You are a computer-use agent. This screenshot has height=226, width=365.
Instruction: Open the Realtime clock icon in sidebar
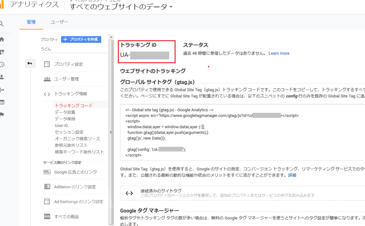[2, 65]
